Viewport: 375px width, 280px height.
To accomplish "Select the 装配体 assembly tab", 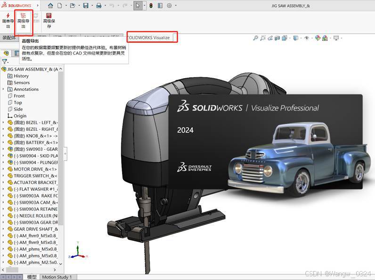I will point(9,38).
